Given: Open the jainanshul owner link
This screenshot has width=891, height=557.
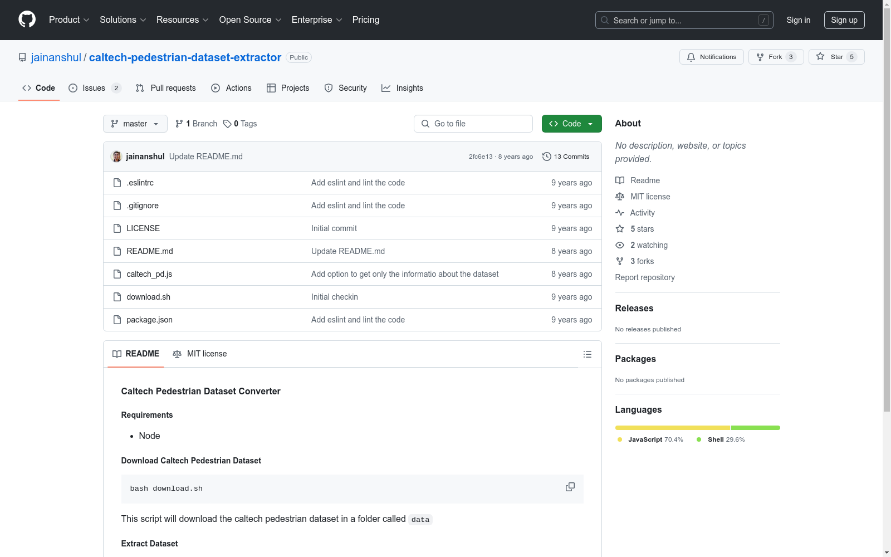Looking at the screenshot, I should pyautogui.click(x=56, y=57).
